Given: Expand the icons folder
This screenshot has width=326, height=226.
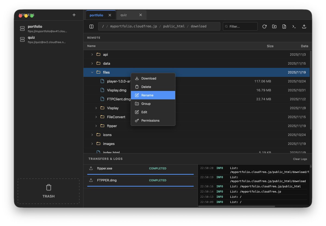Looking at the screenshot, I should point(92,135).
